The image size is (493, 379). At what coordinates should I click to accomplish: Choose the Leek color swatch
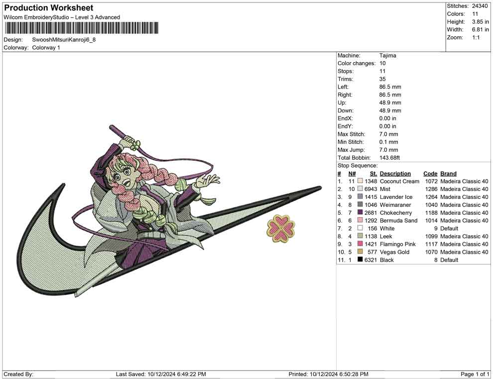click(x=360, y=236)
